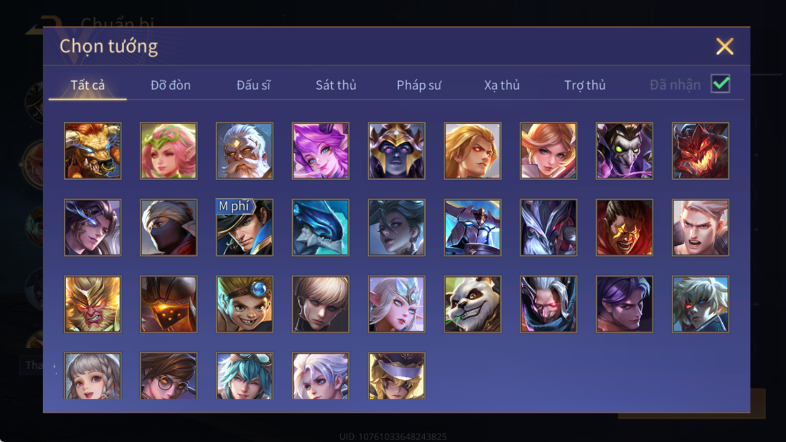Viewport: 786px width, 442px height.
Task: Pick the blue shark creature hero
Action: pos(320,228)
